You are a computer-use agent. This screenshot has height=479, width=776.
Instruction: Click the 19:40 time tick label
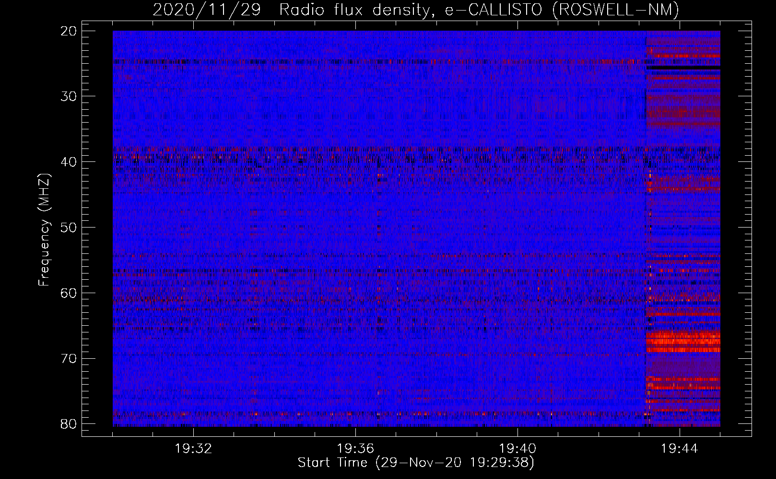tap(517, 448)
